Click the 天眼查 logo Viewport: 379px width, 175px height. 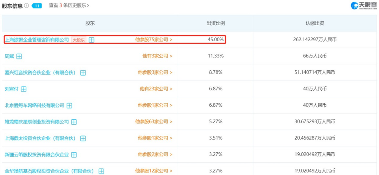pos(364,5)
